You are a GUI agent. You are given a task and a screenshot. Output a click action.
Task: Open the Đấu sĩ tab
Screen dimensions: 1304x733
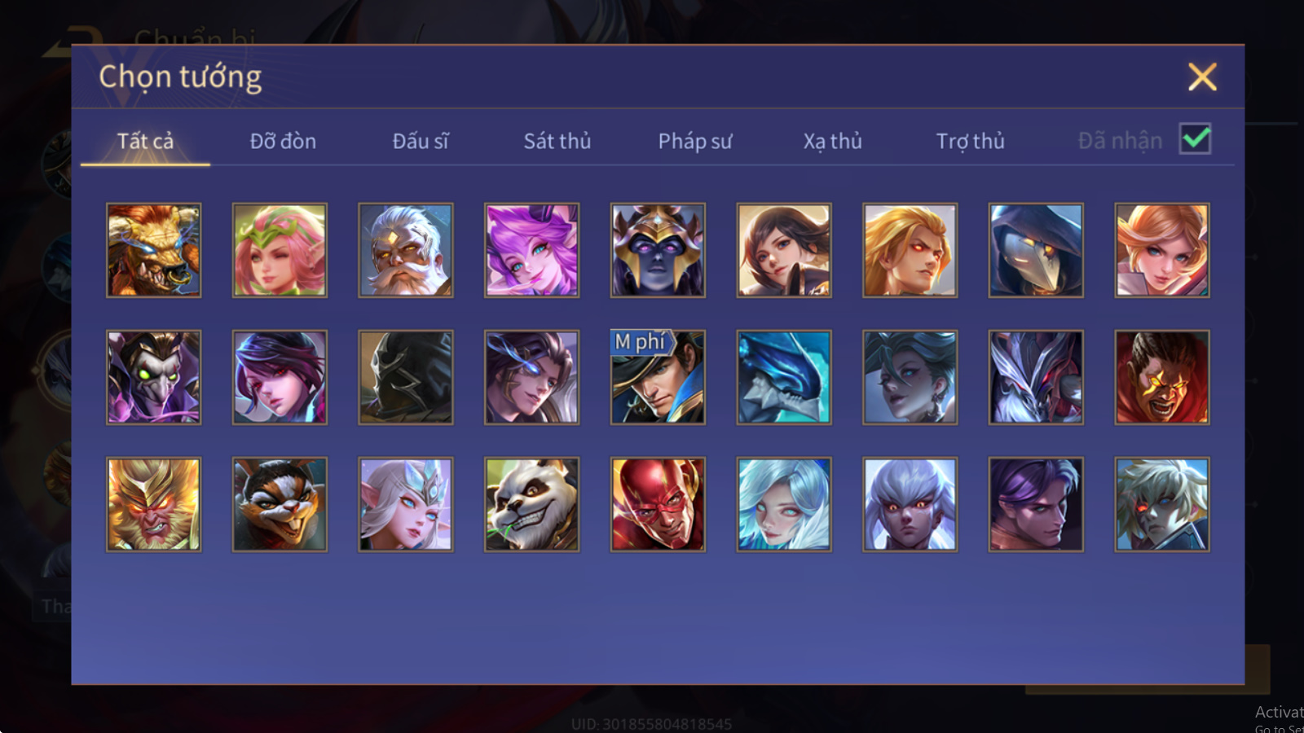point(421,141)
